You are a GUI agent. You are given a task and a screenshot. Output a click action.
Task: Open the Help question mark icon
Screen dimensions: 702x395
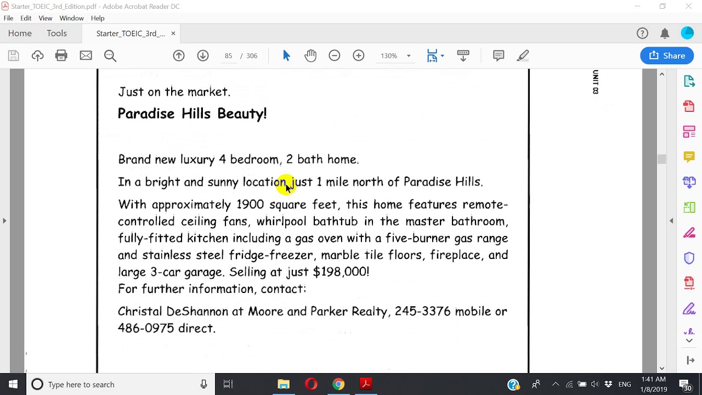click(x=642, y=33)
